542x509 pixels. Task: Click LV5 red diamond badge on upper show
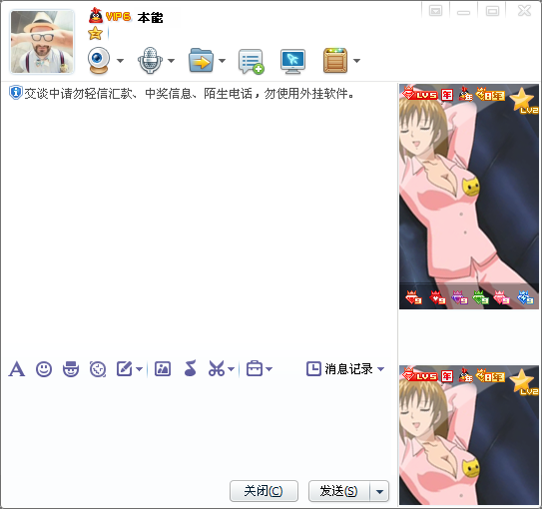[420, 94]
